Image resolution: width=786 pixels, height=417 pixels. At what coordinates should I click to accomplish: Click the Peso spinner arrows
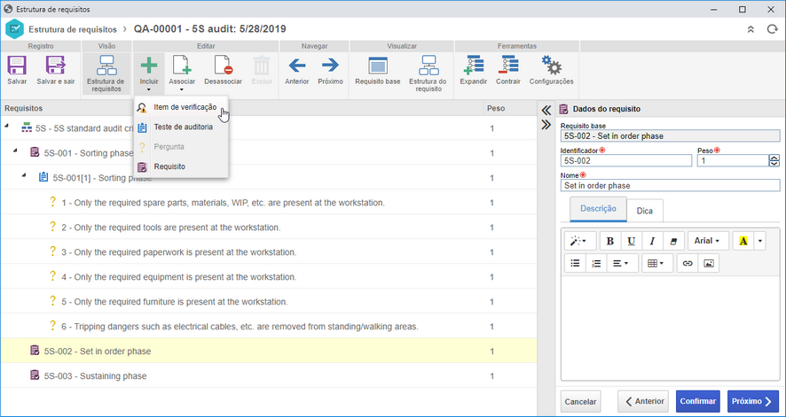point(774,160)
